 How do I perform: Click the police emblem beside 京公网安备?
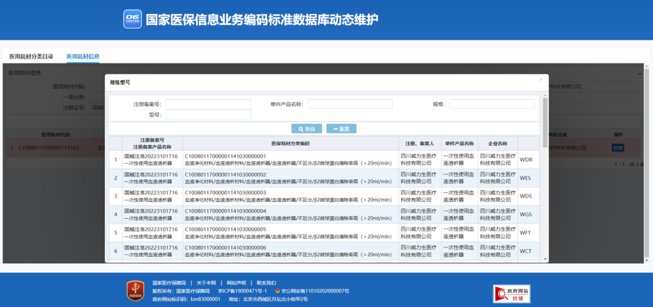pos(278,291)
